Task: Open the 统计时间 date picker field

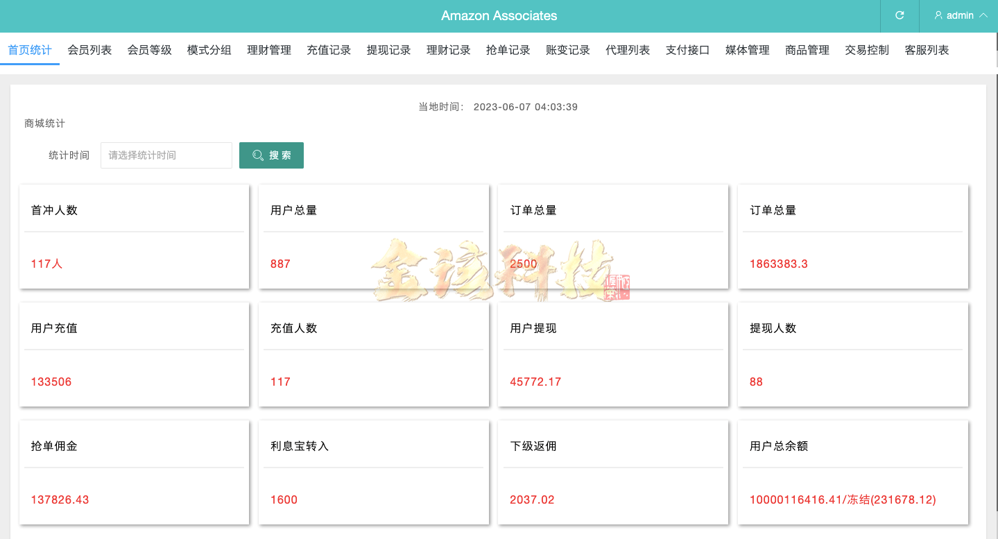Action: [x=166, y=155]
